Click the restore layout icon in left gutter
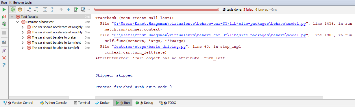The image size is (355, 107). (x=4, y=42)
